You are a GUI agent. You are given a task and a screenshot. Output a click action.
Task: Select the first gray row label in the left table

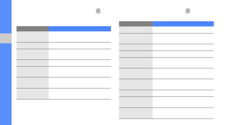pos(32,37)
